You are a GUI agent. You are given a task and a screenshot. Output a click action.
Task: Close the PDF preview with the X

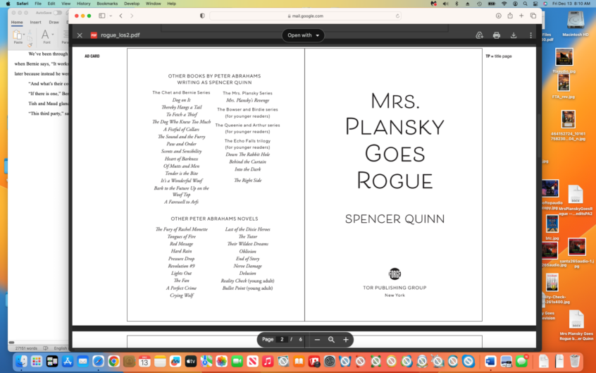click(80, 35)
